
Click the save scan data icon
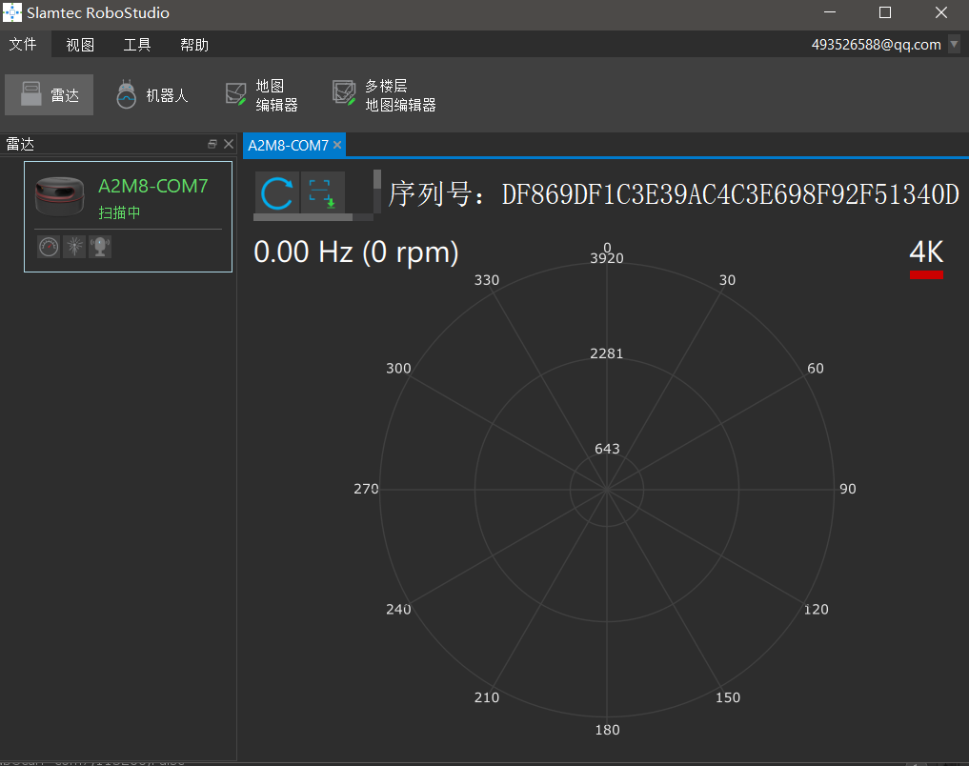[x=322, y=193]
